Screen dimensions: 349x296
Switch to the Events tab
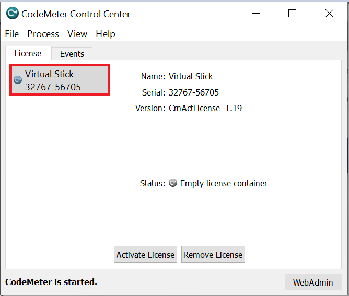pos(72,54)
